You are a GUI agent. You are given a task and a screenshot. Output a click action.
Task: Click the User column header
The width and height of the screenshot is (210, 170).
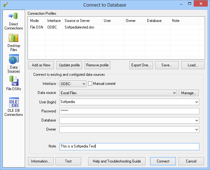pos(113,21)
